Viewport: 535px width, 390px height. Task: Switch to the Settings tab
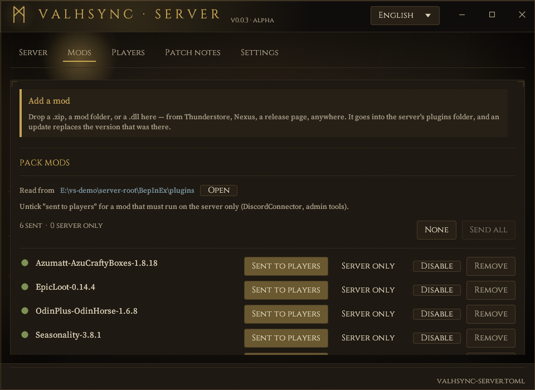click(x=259, y=52)
